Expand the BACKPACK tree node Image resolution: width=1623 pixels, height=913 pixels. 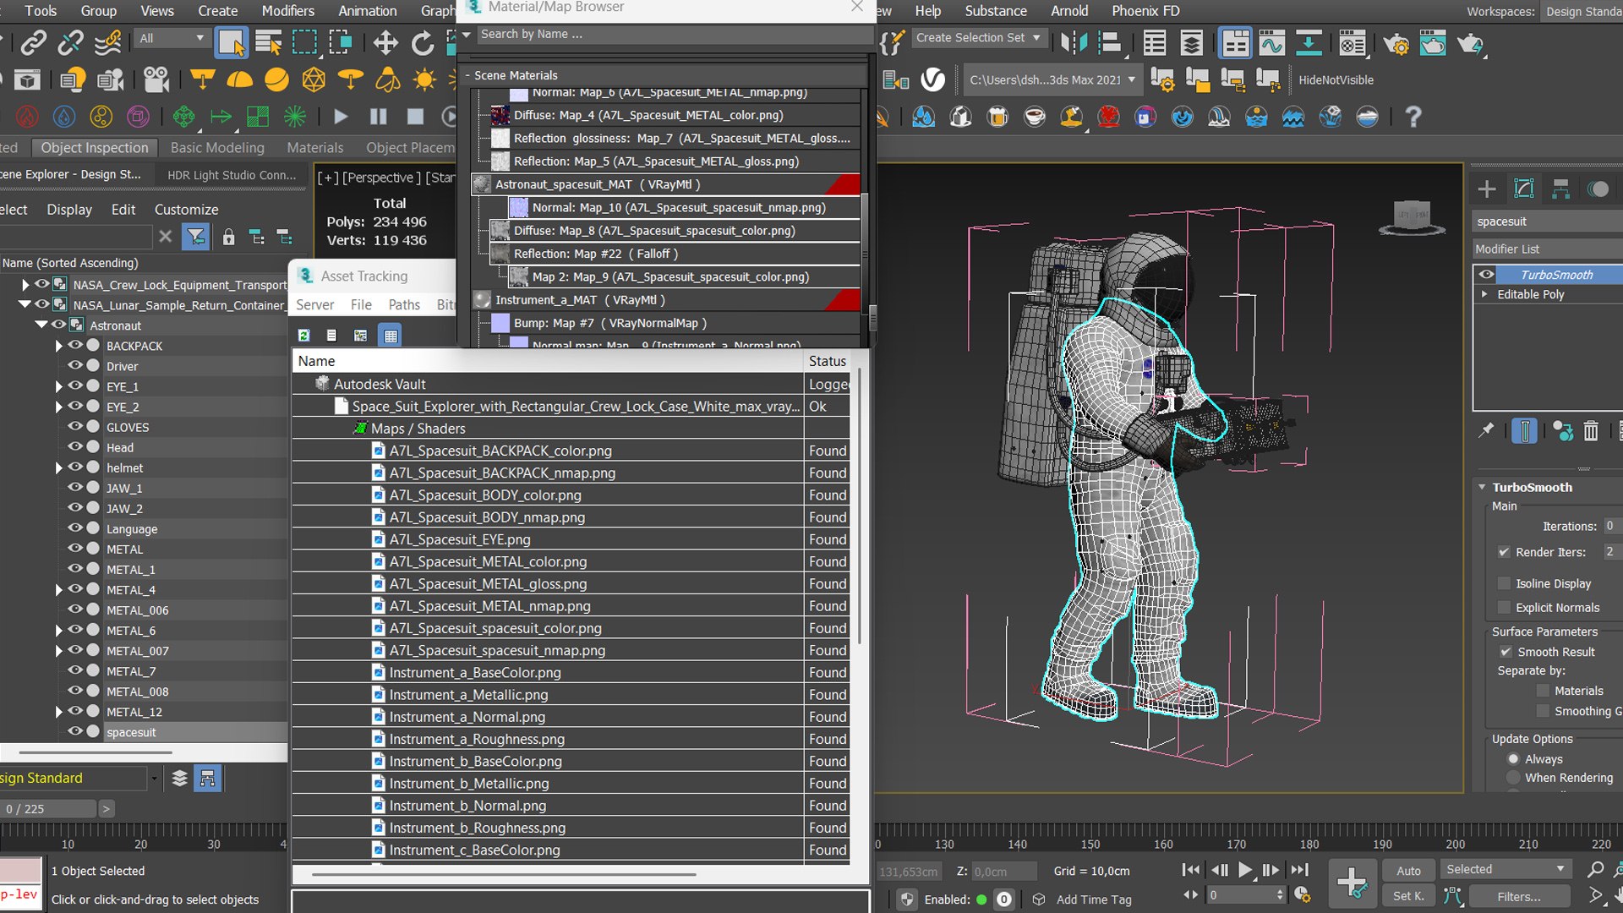[x=58, y=346]
